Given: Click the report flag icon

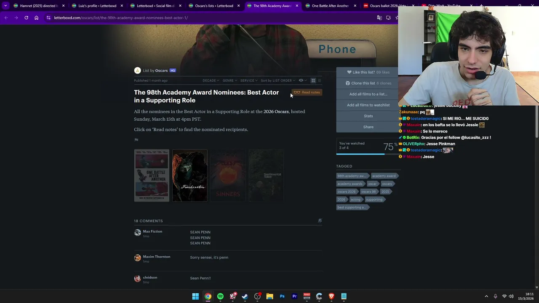Looking at the screenshot, I should pyautogui.click(x=136, y=140).
